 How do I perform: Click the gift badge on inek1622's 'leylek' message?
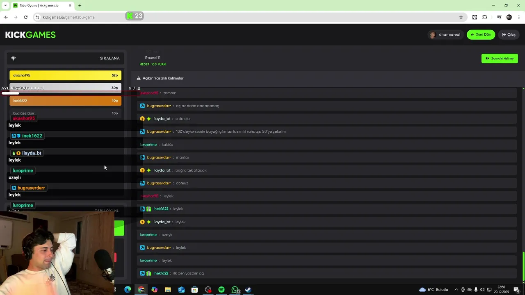point(149,209)
